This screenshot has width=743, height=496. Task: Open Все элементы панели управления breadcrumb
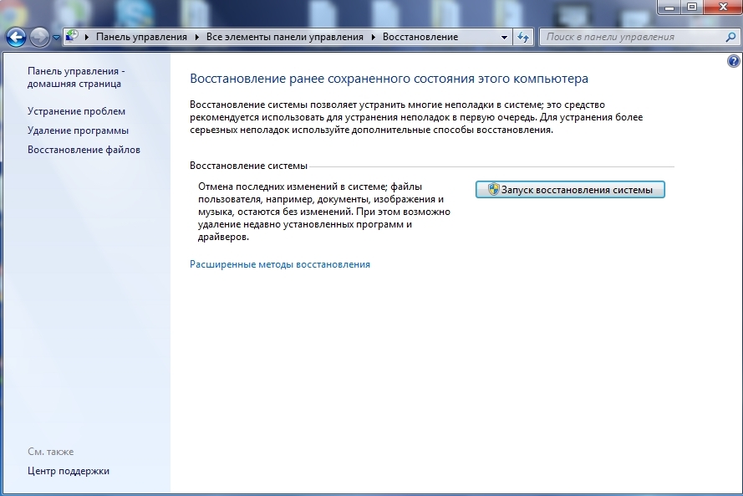click(285, 37)
